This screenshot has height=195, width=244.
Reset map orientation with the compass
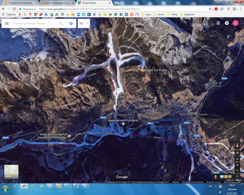pyautogui.click(x=237, y=145)
